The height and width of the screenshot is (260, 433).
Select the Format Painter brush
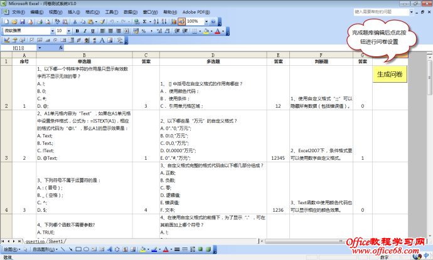[x=102, y=21]
